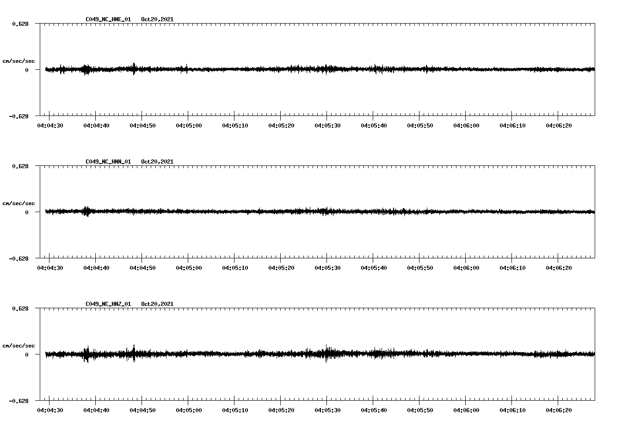
Task: Click the 04:05:30 time label under HNZ plot
Action: click(x=327, y=410)
